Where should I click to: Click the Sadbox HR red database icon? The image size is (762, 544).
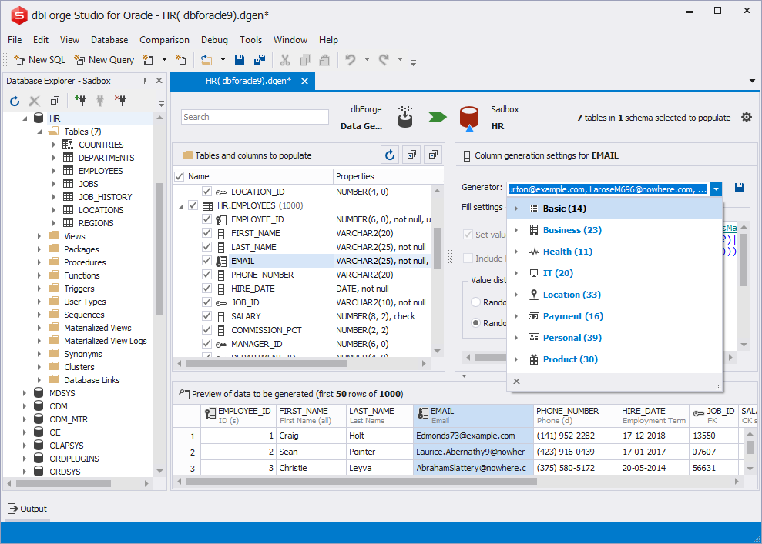pyautogui.click(x=469, y=118)
